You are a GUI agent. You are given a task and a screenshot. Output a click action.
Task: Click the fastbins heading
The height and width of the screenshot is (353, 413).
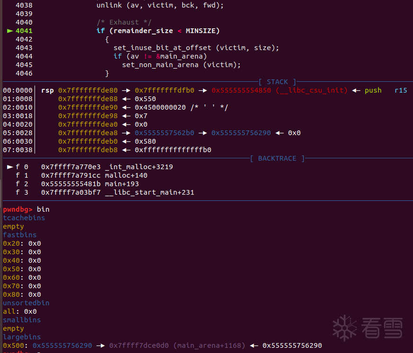pyautogui.click(x=20, y=235)
